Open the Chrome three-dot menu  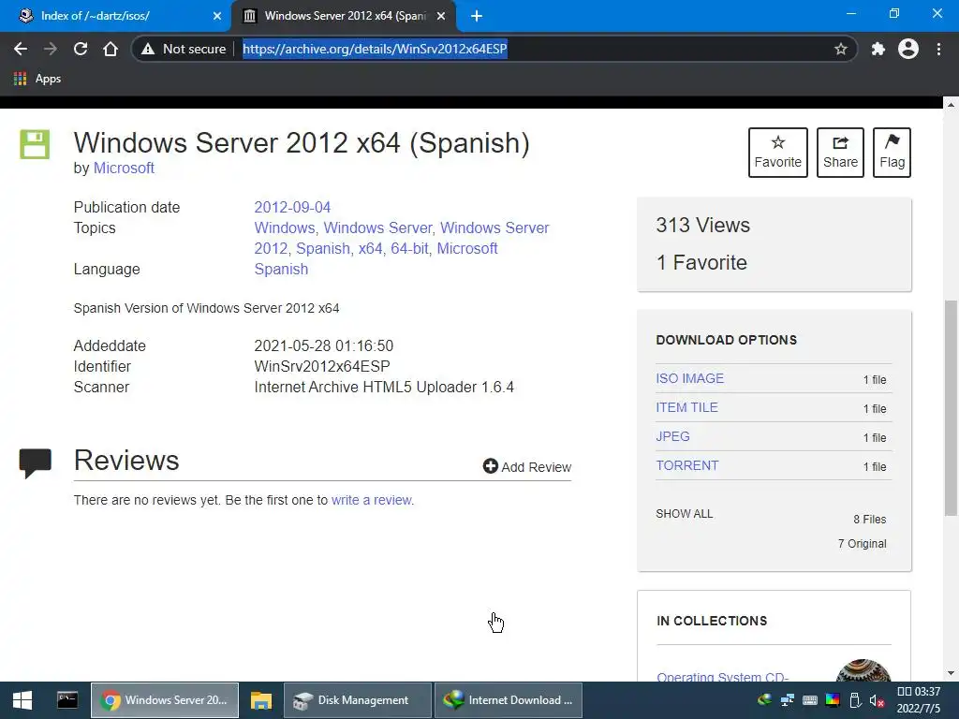tap(938, 49)
